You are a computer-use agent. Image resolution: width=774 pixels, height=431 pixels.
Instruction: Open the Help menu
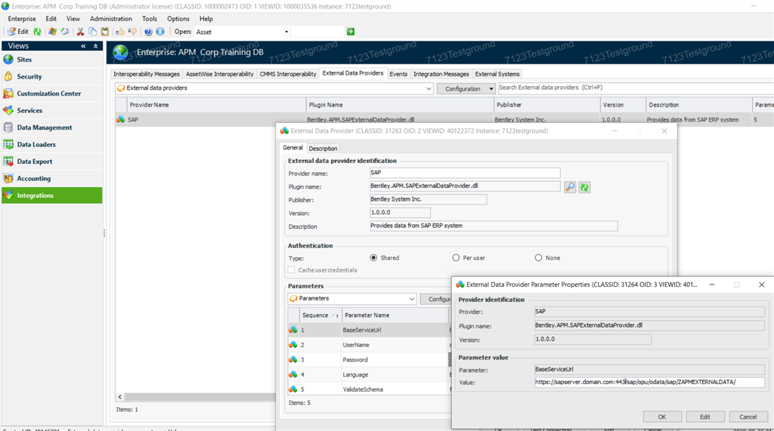click(206, 19)
